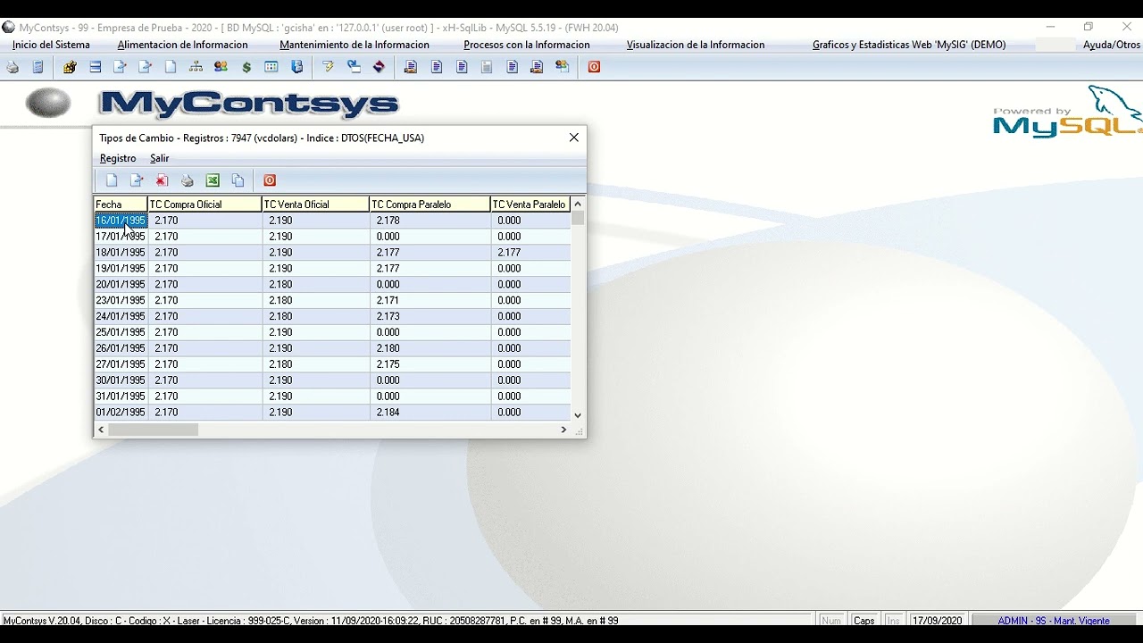
Task: Open Procesos con la Informacion menu
Action: tap(527, 45)
